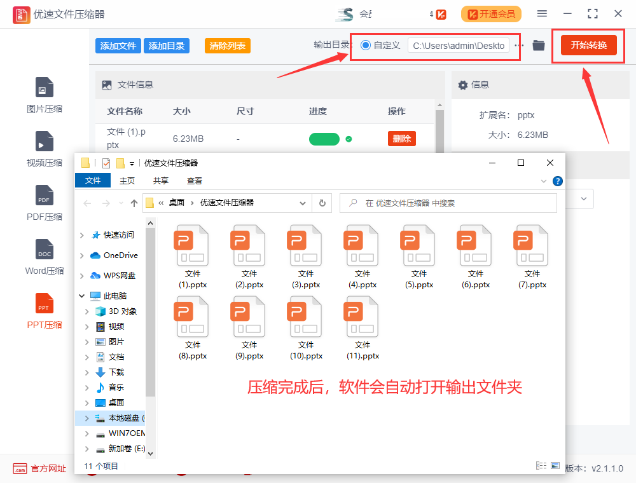Select 桌面 in the navigation tree

click(x=116, y=403)
